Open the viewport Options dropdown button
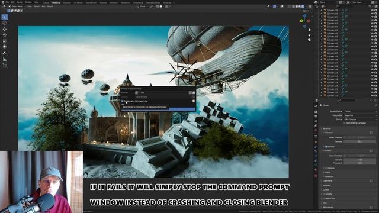The width and height of the screenshot is (379, 213). (307, 11)
